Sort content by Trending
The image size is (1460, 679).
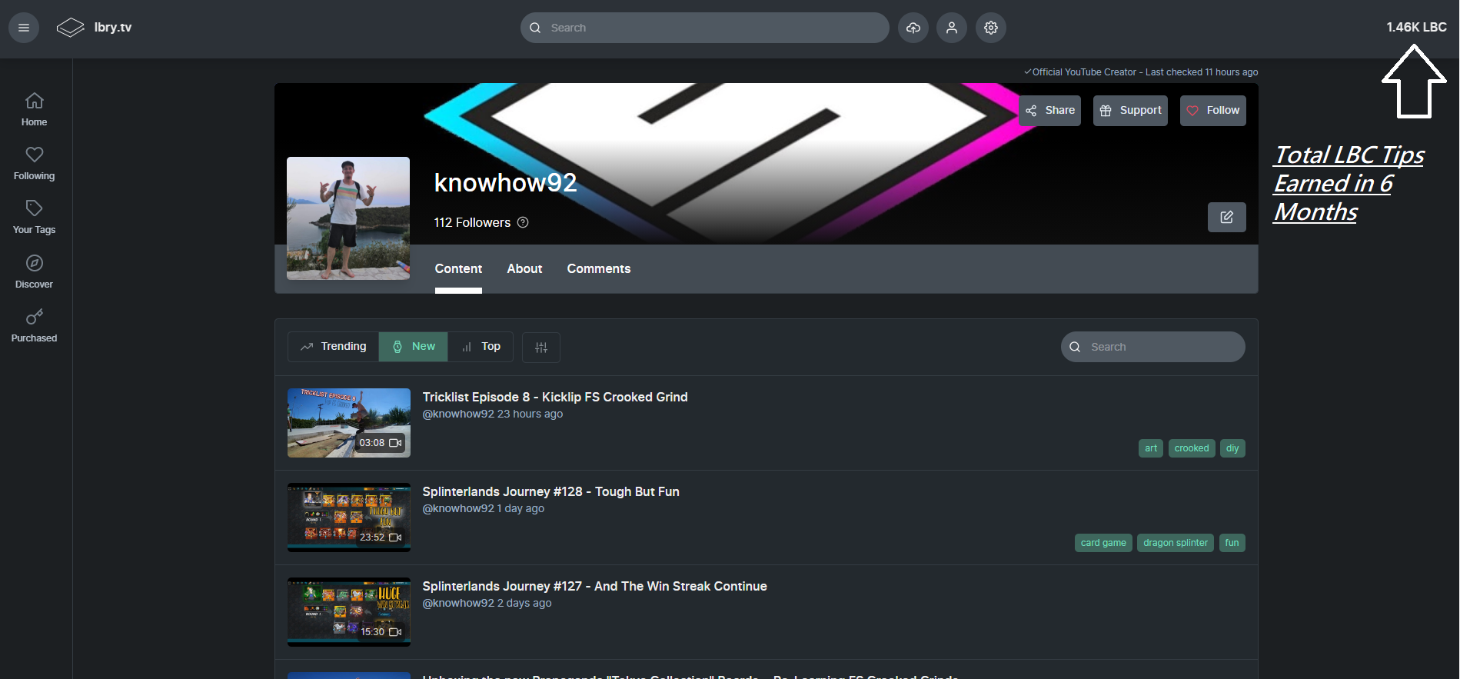click(x=334, y=347)
